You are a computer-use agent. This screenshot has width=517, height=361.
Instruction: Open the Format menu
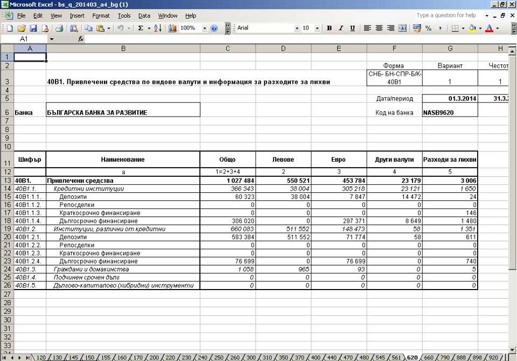[101, 16]
